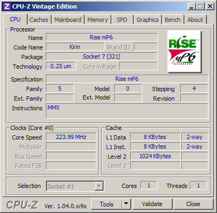
Task: Click the Family value 5
Action: pyautogui.click(x=60, y=88)
